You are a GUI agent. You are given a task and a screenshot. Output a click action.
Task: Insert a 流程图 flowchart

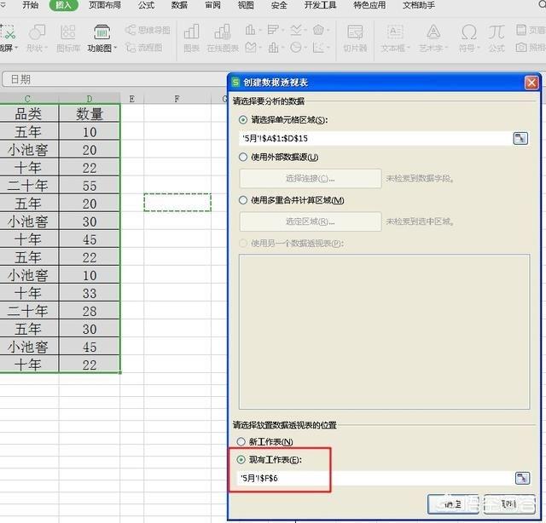tap(144, 48)
